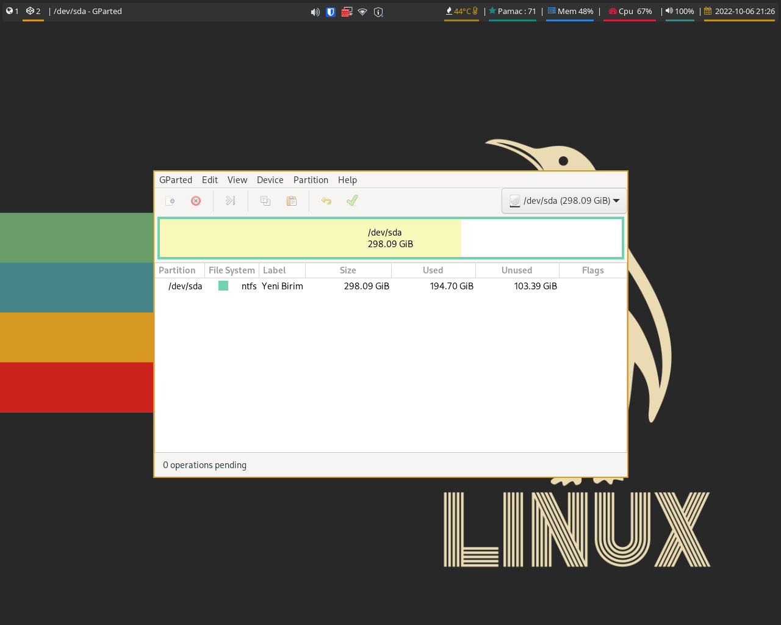The width and height of the screenshot is (781, 625).
Task: Click the /dev/sda - GParted window title in the top bar
Action: coord(88,11)
